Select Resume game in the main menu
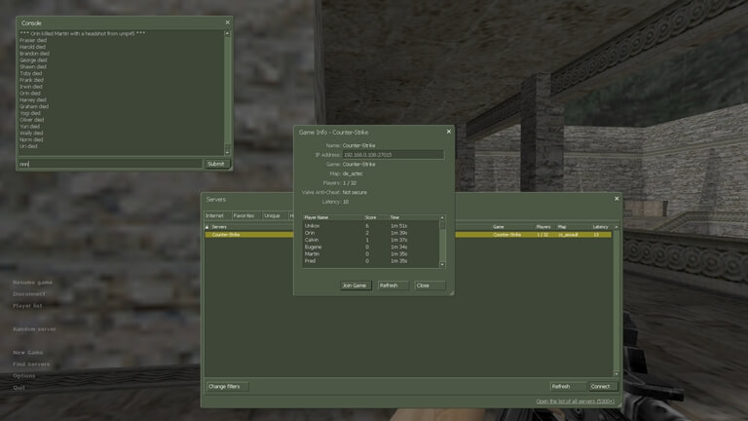The image size is (748, 421). [32, 282]
